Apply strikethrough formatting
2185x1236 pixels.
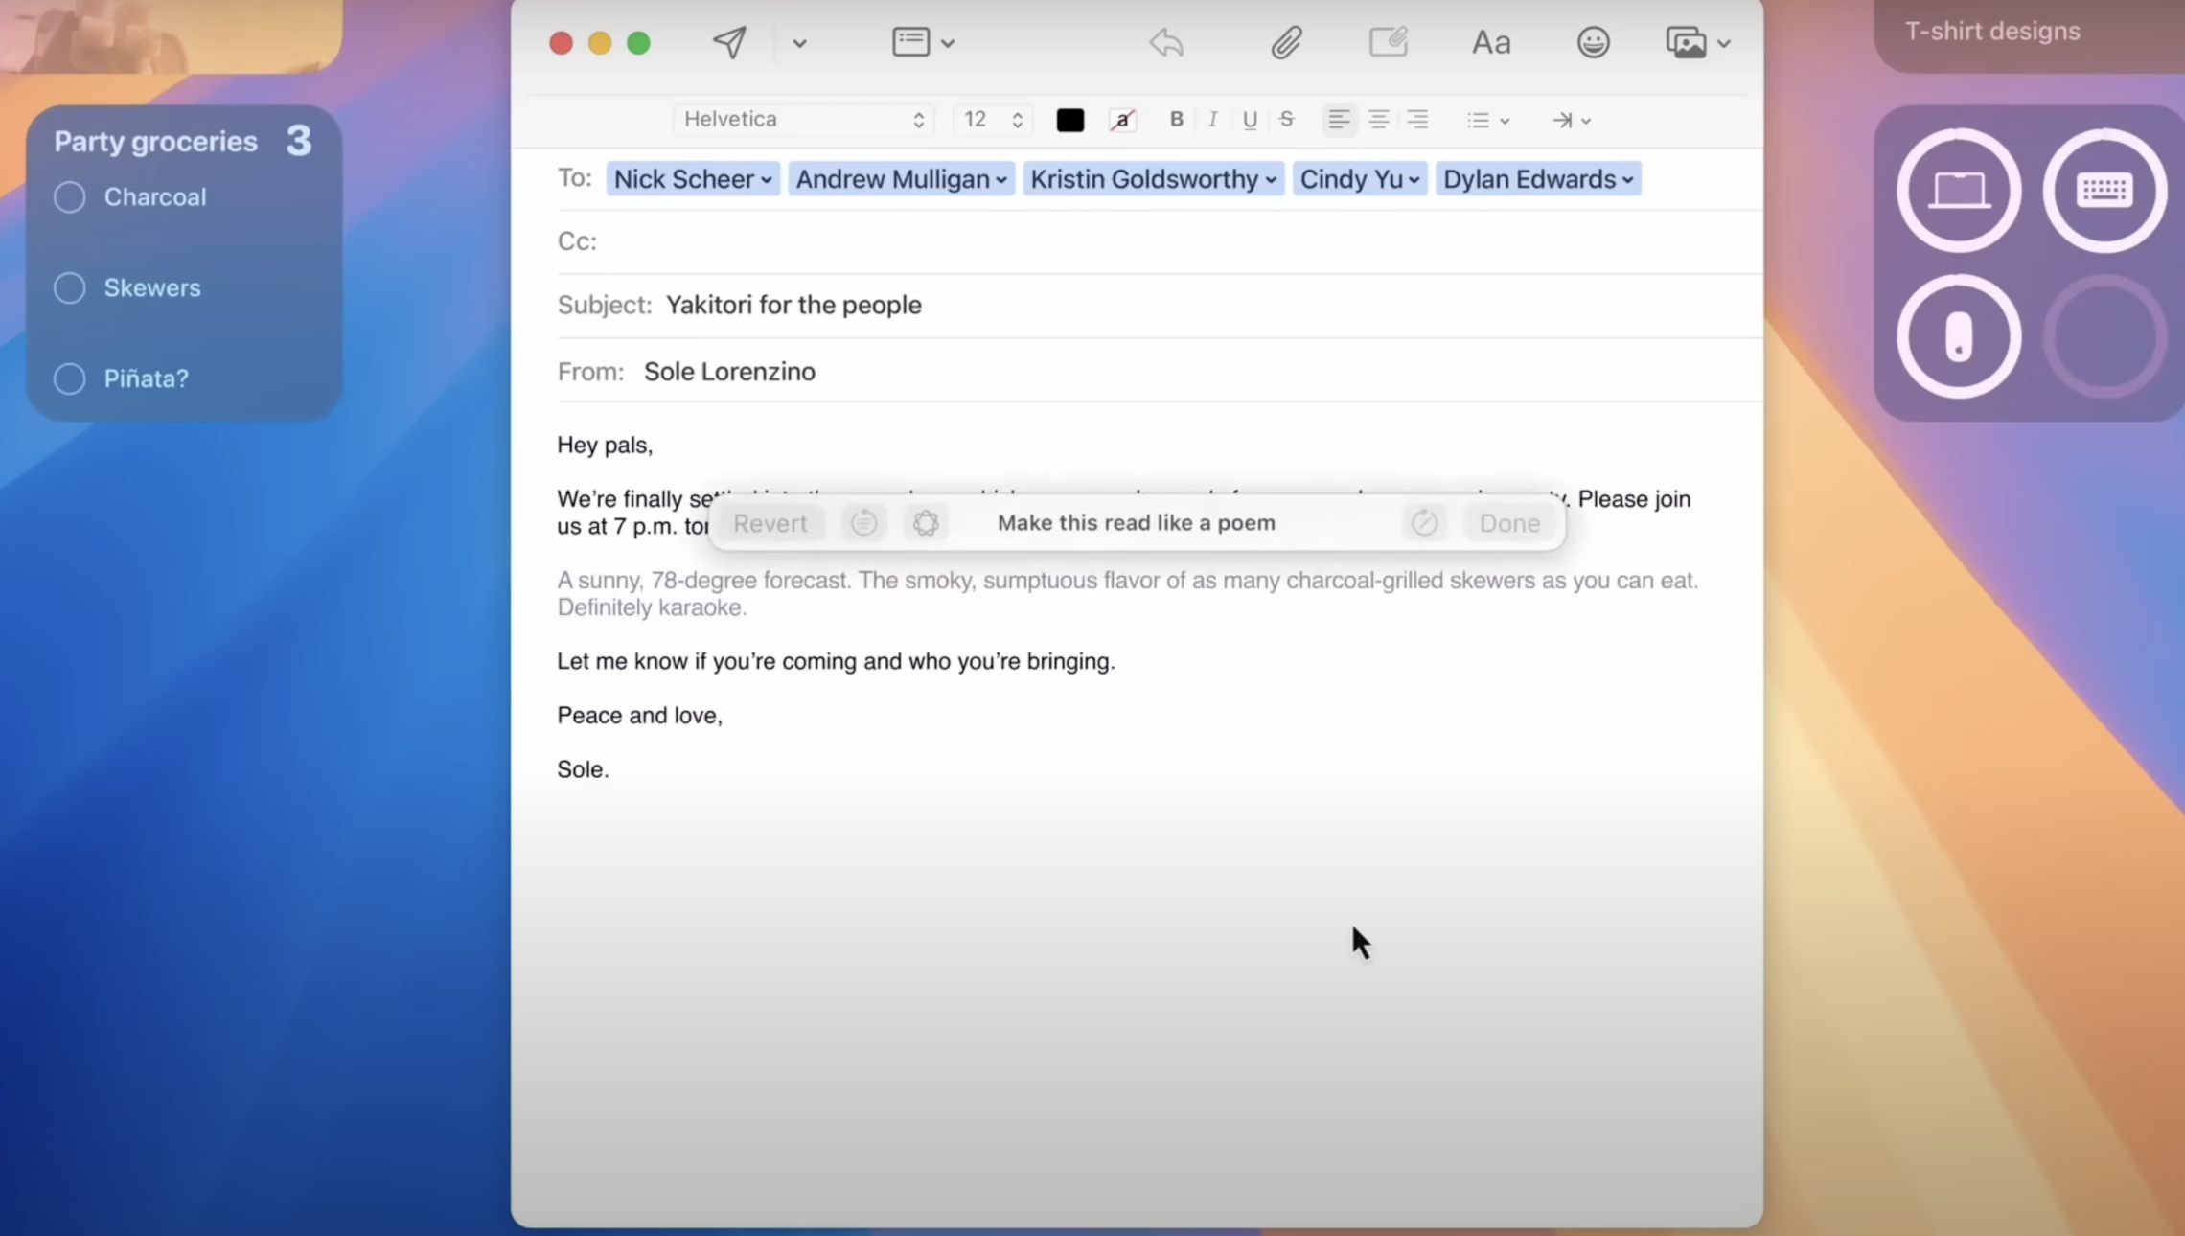point(1286,120)
